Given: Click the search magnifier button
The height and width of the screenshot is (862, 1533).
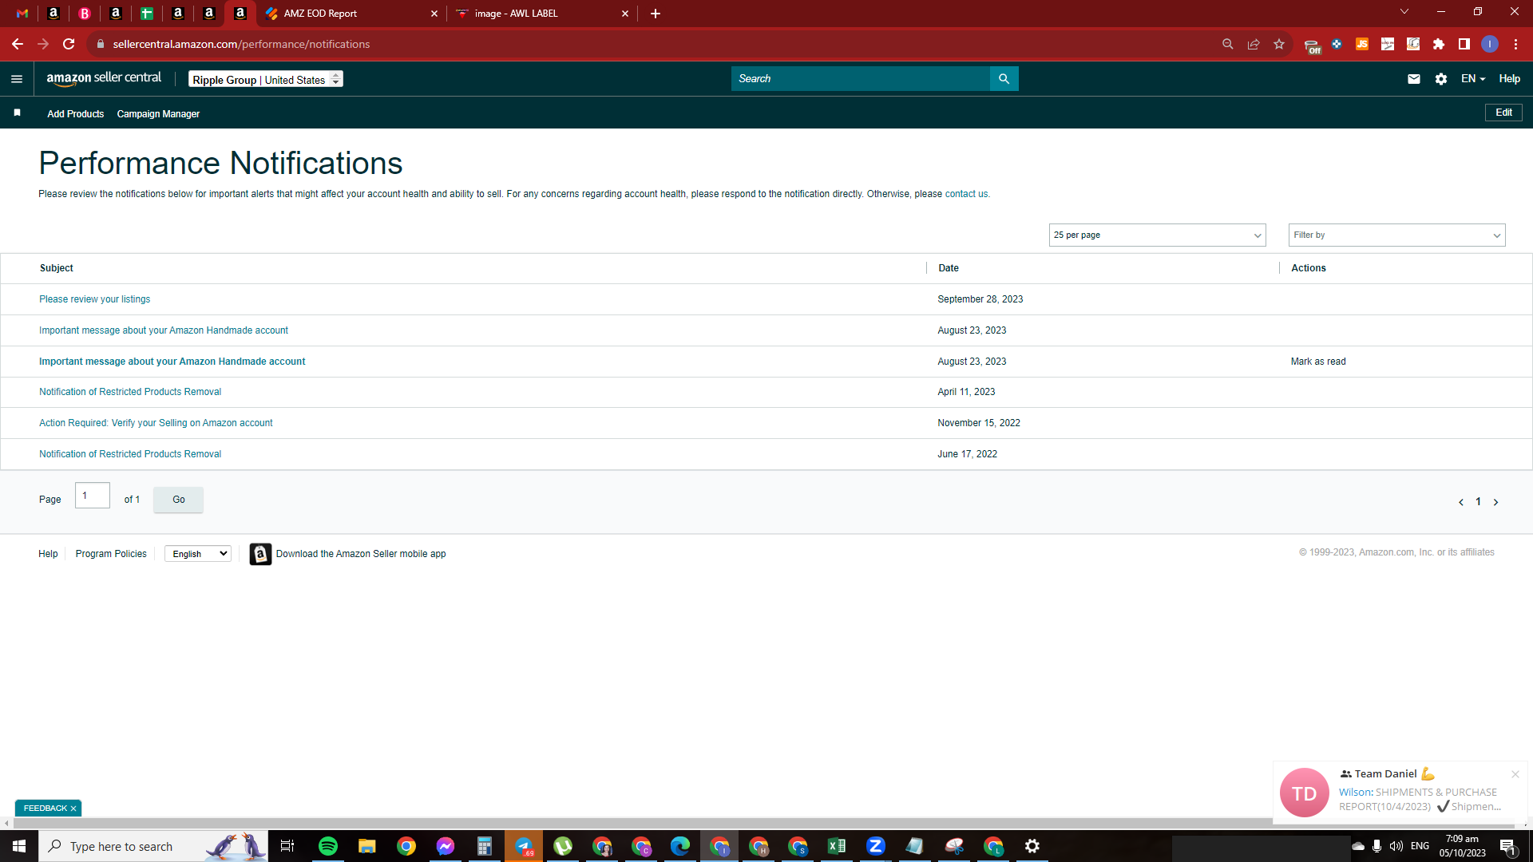Looking at the screenshot, I should tap(1004, 79).
